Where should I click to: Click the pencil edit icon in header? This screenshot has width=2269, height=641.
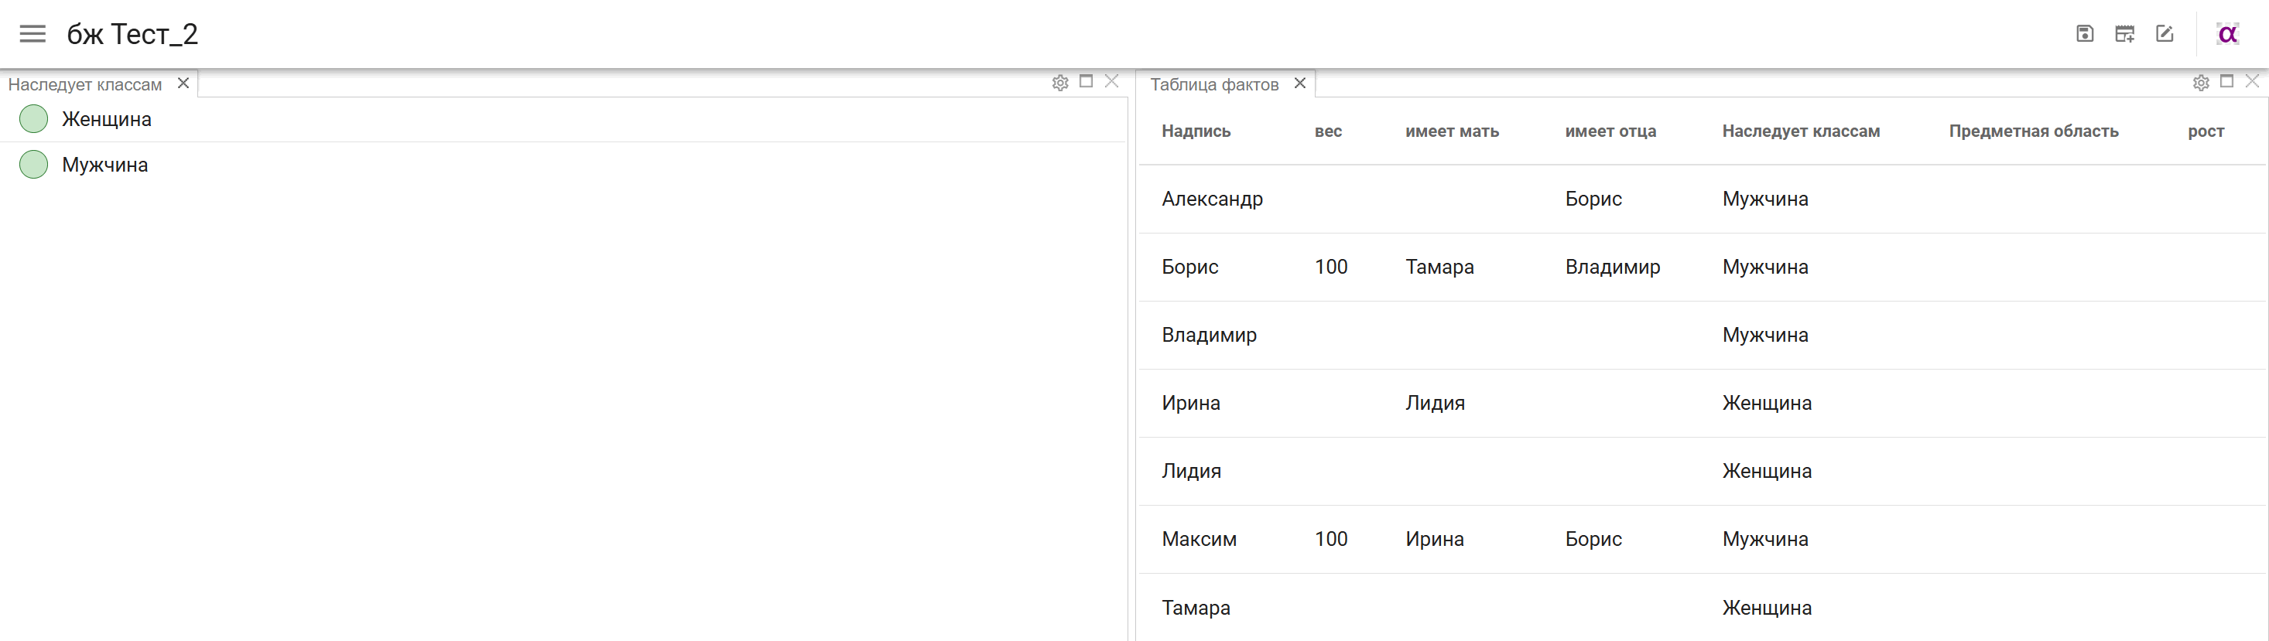2165,33
